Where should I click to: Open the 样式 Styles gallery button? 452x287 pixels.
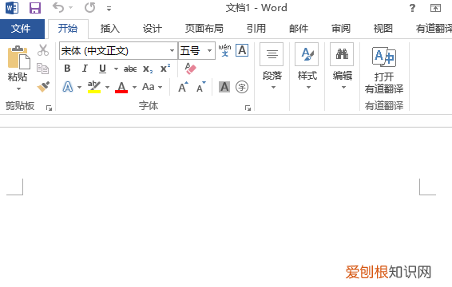[x=307, y=67]
